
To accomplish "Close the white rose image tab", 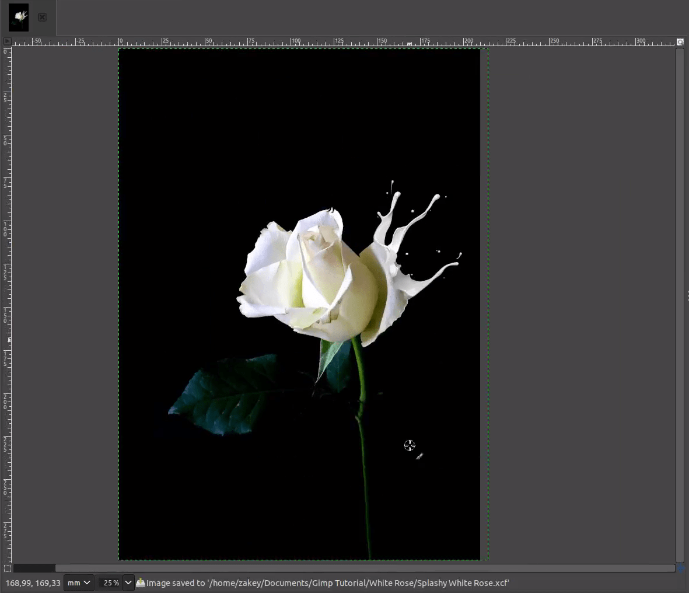I will tap(41, 17).
